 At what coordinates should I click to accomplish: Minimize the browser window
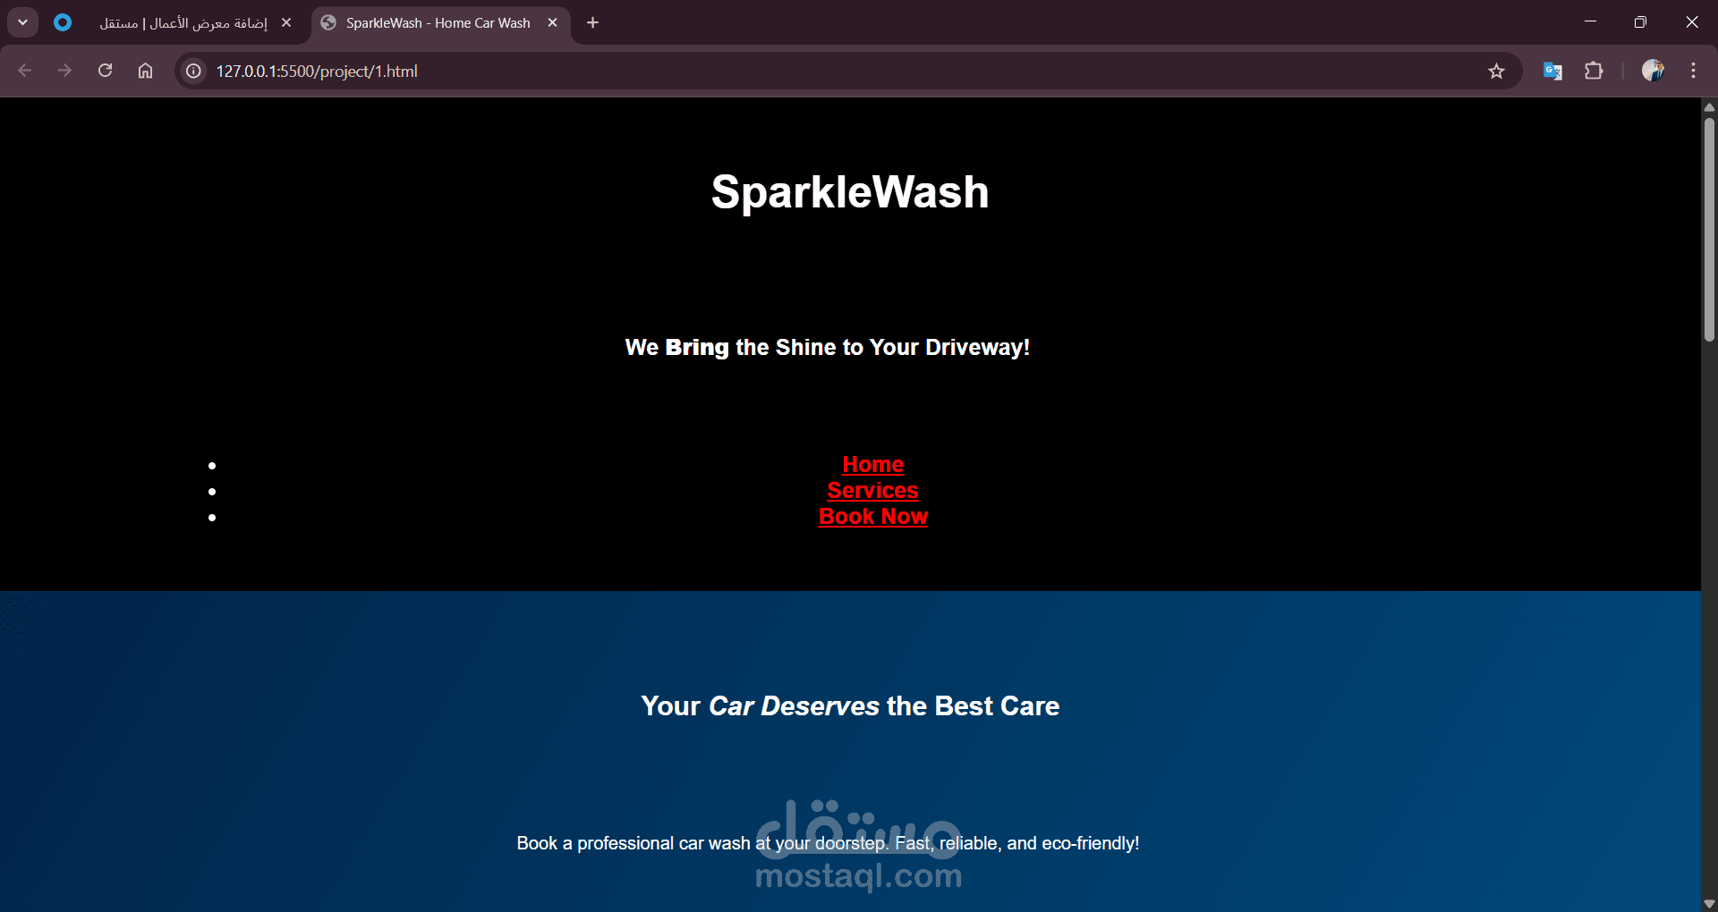click(1590, 22)
